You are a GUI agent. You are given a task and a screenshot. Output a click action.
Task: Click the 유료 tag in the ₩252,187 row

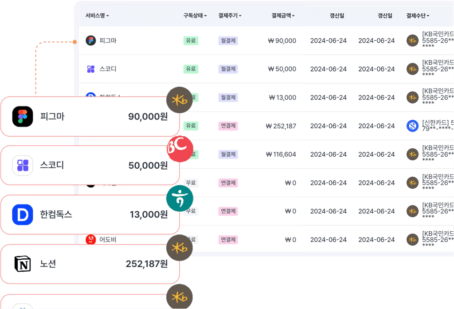pos(191,126)
